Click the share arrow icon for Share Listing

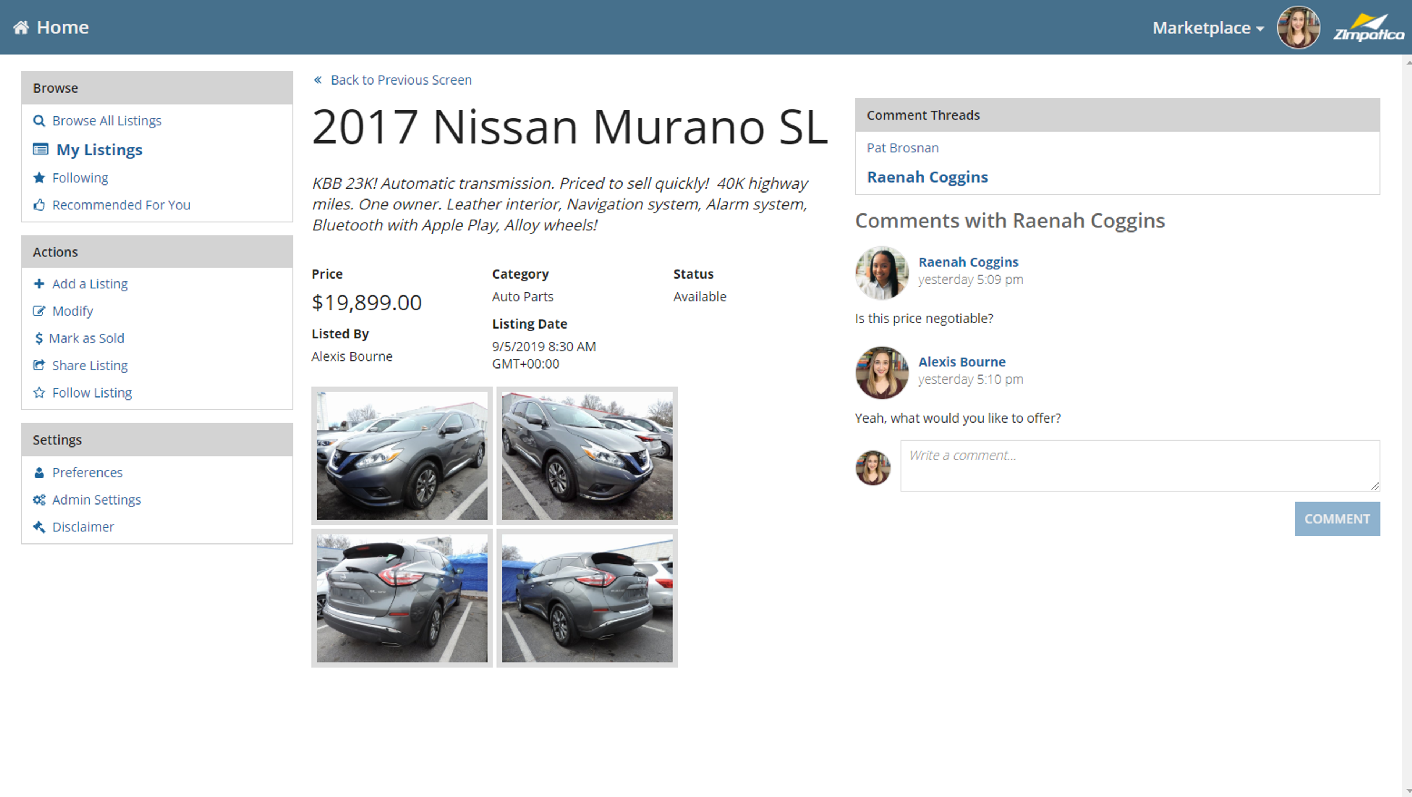(39, 365)
